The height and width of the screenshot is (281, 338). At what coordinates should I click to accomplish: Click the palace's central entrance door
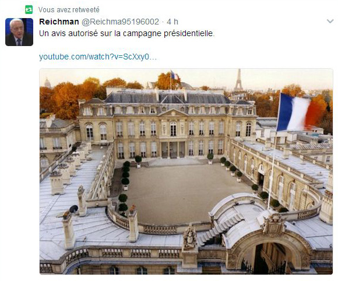(x=173, y=150)
